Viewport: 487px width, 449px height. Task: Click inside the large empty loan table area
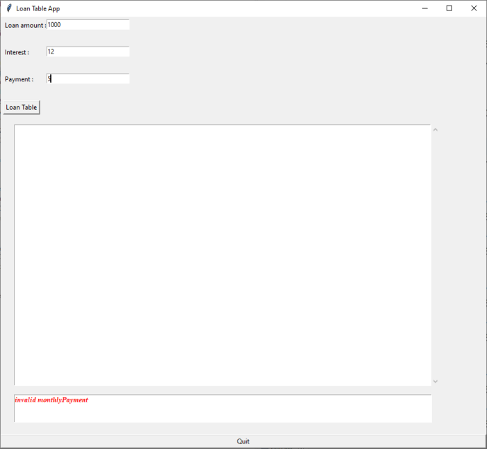point(223,254)
